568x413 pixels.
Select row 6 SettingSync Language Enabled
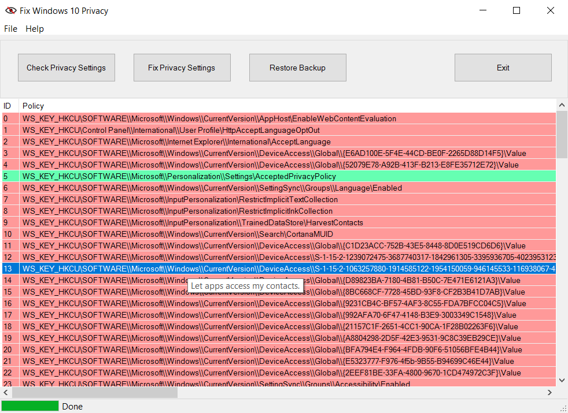pyautogui.click(x=279, y=188)
